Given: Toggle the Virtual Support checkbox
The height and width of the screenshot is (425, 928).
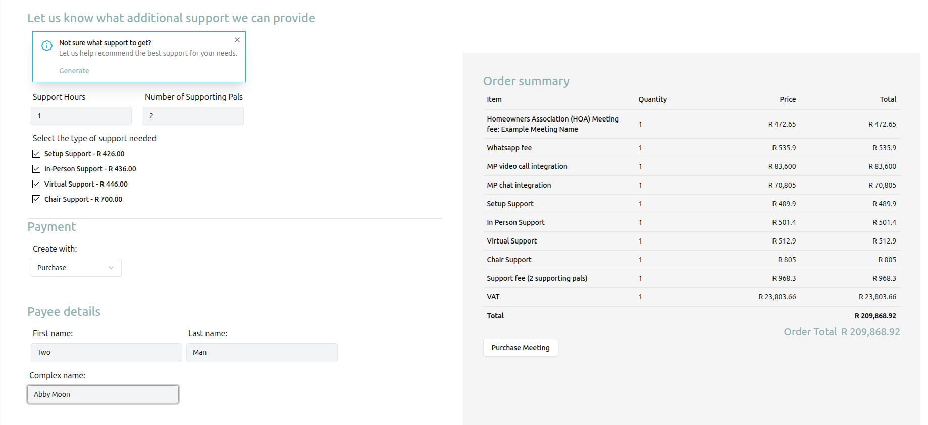Looking at the screenshot, I should click(x=36, y=184).
